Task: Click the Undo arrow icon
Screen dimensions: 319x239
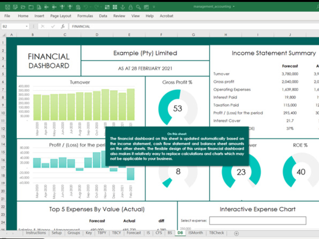Action: [86, 7]
